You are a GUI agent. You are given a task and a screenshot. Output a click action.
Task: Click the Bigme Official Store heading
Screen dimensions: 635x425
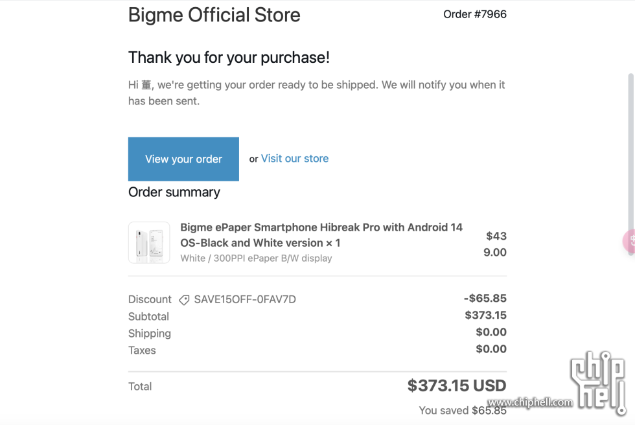point(214,16)
